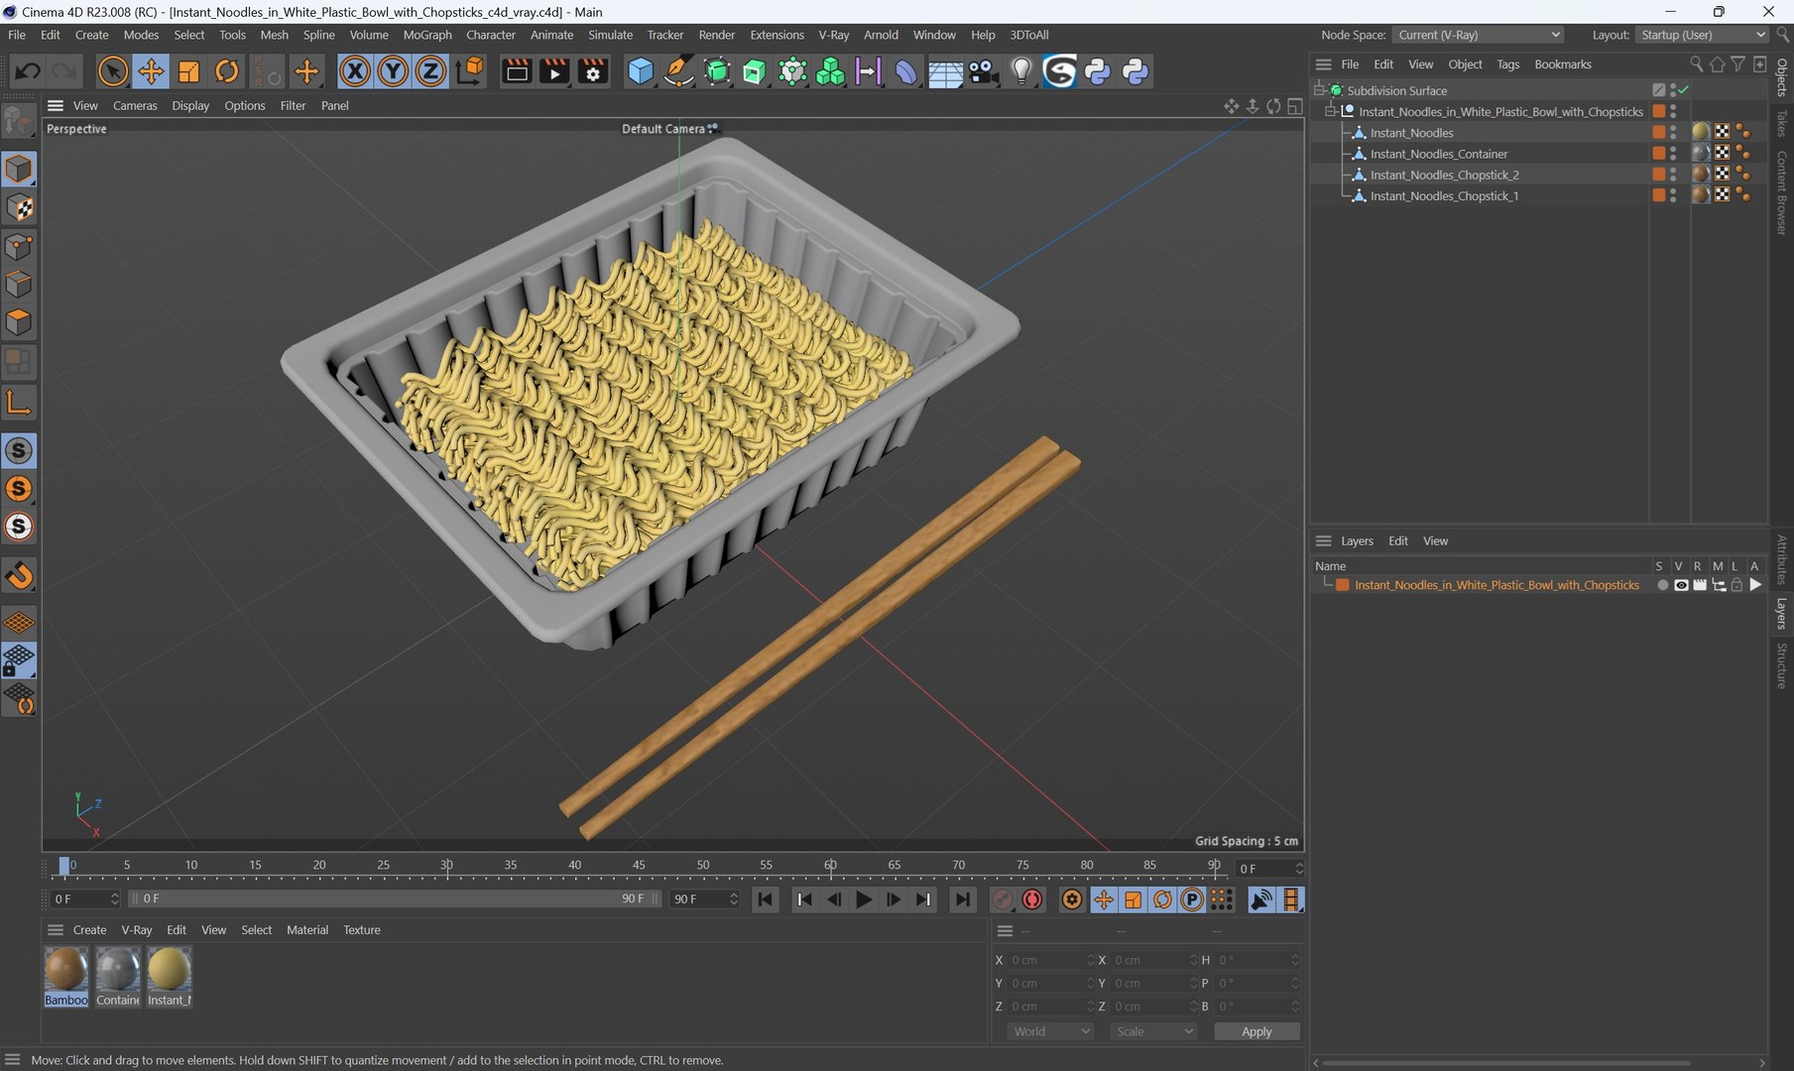The image size is (1794, 1071).
Task: Add a Light object with bulb icon
Action: coord(1021,71)
